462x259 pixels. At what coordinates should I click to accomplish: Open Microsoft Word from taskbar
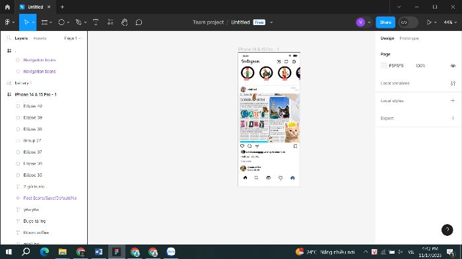click(99, 252)
